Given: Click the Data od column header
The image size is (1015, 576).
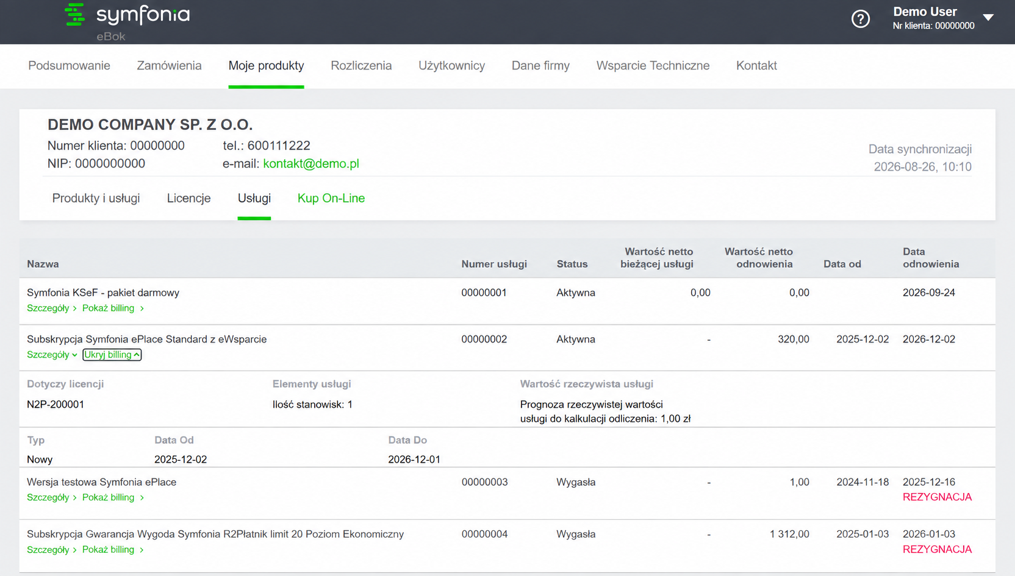Looking at the screenshot, I should 842,264.
